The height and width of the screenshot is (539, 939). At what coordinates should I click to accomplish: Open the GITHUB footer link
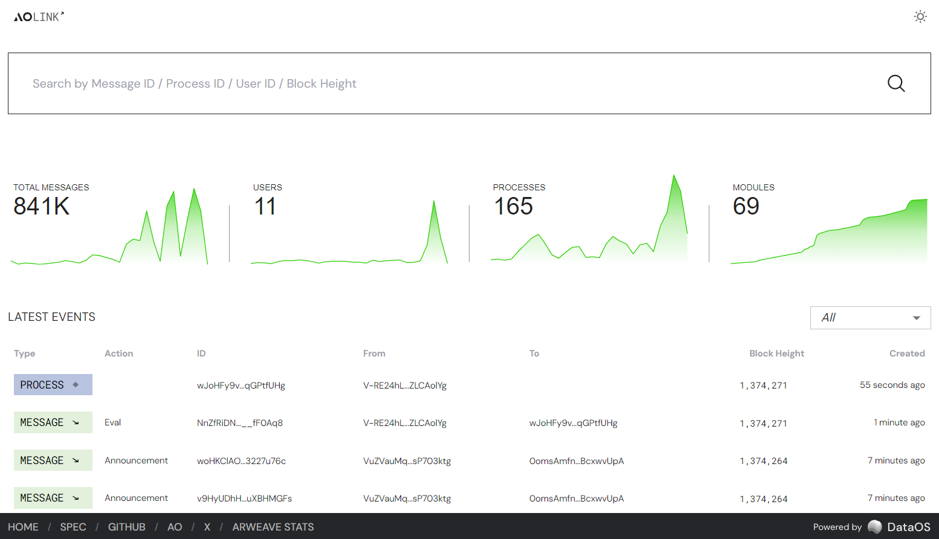126,527
